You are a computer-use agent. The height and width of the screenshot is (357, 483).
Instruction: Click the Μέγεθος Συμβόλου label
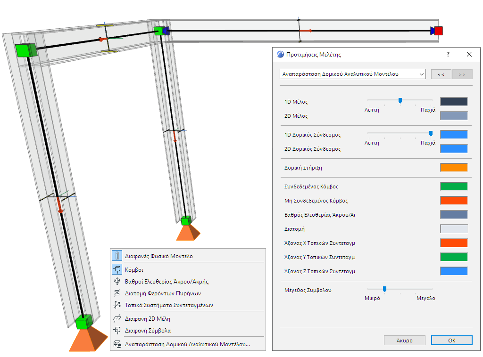click(x=308, y=290)
